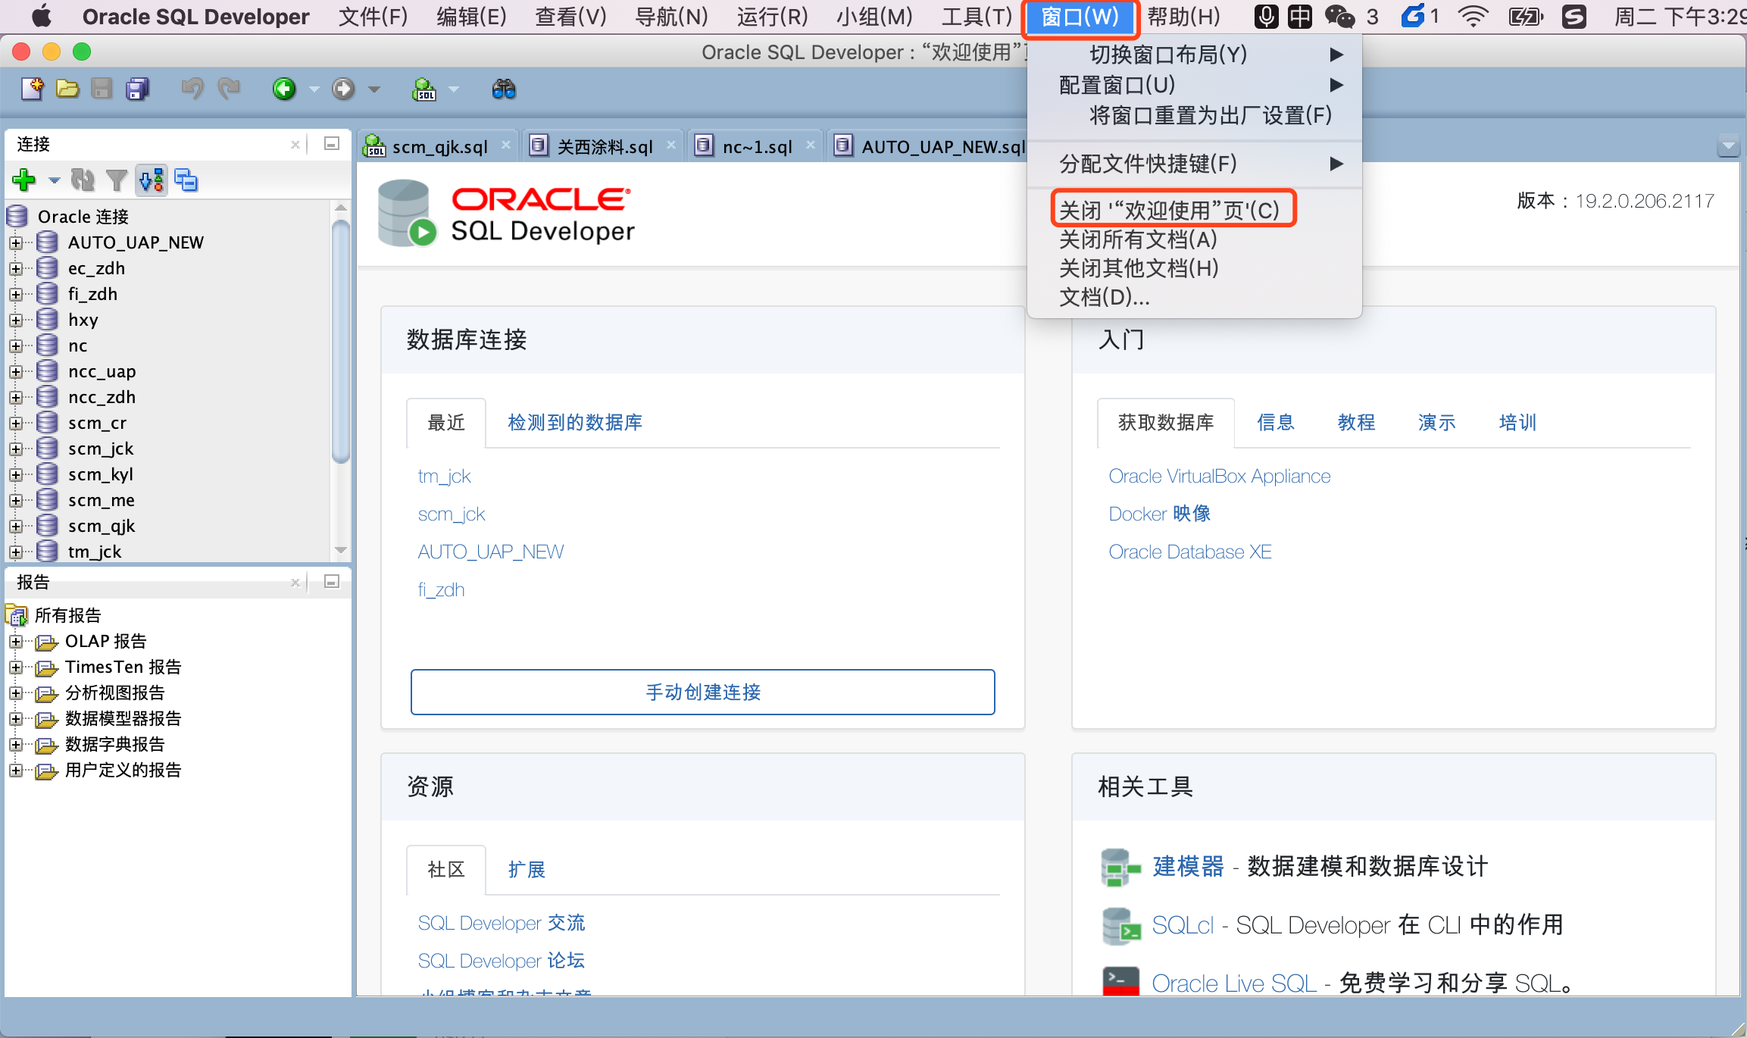The width and height of the screenshot is (1747, 1038).
Task: Open the Back history dropdown arrow
Action: pyautogui.click(x=314, y=89)
